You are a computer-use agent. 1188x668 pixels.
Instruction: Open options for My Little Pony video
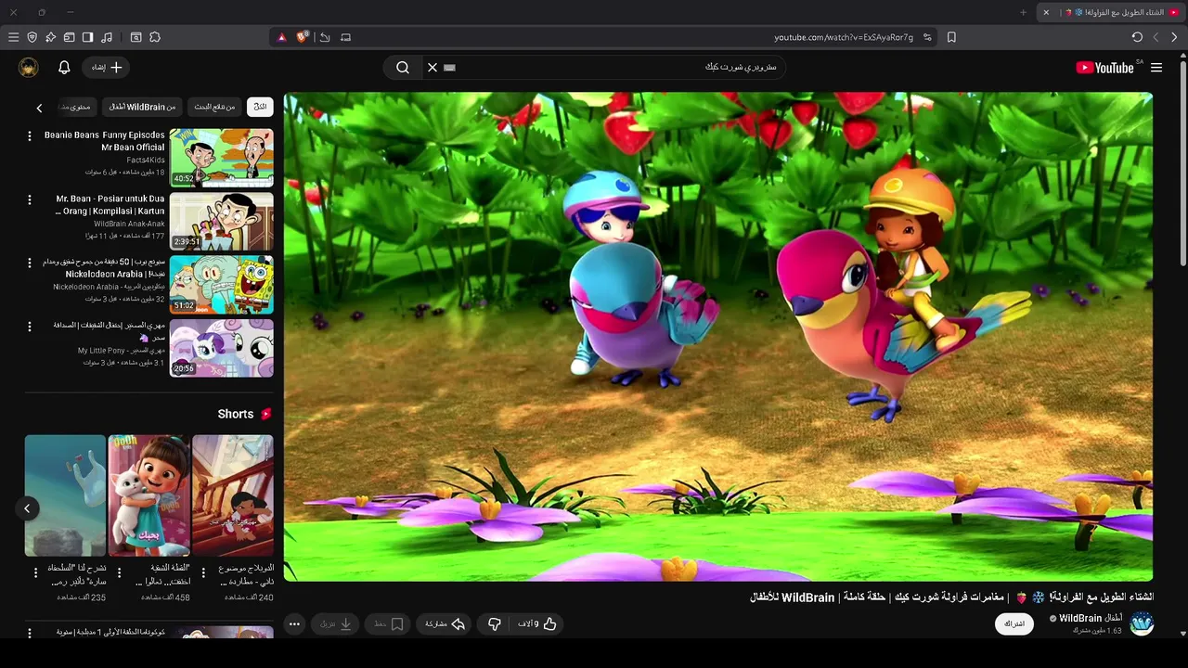click(30, 327)
